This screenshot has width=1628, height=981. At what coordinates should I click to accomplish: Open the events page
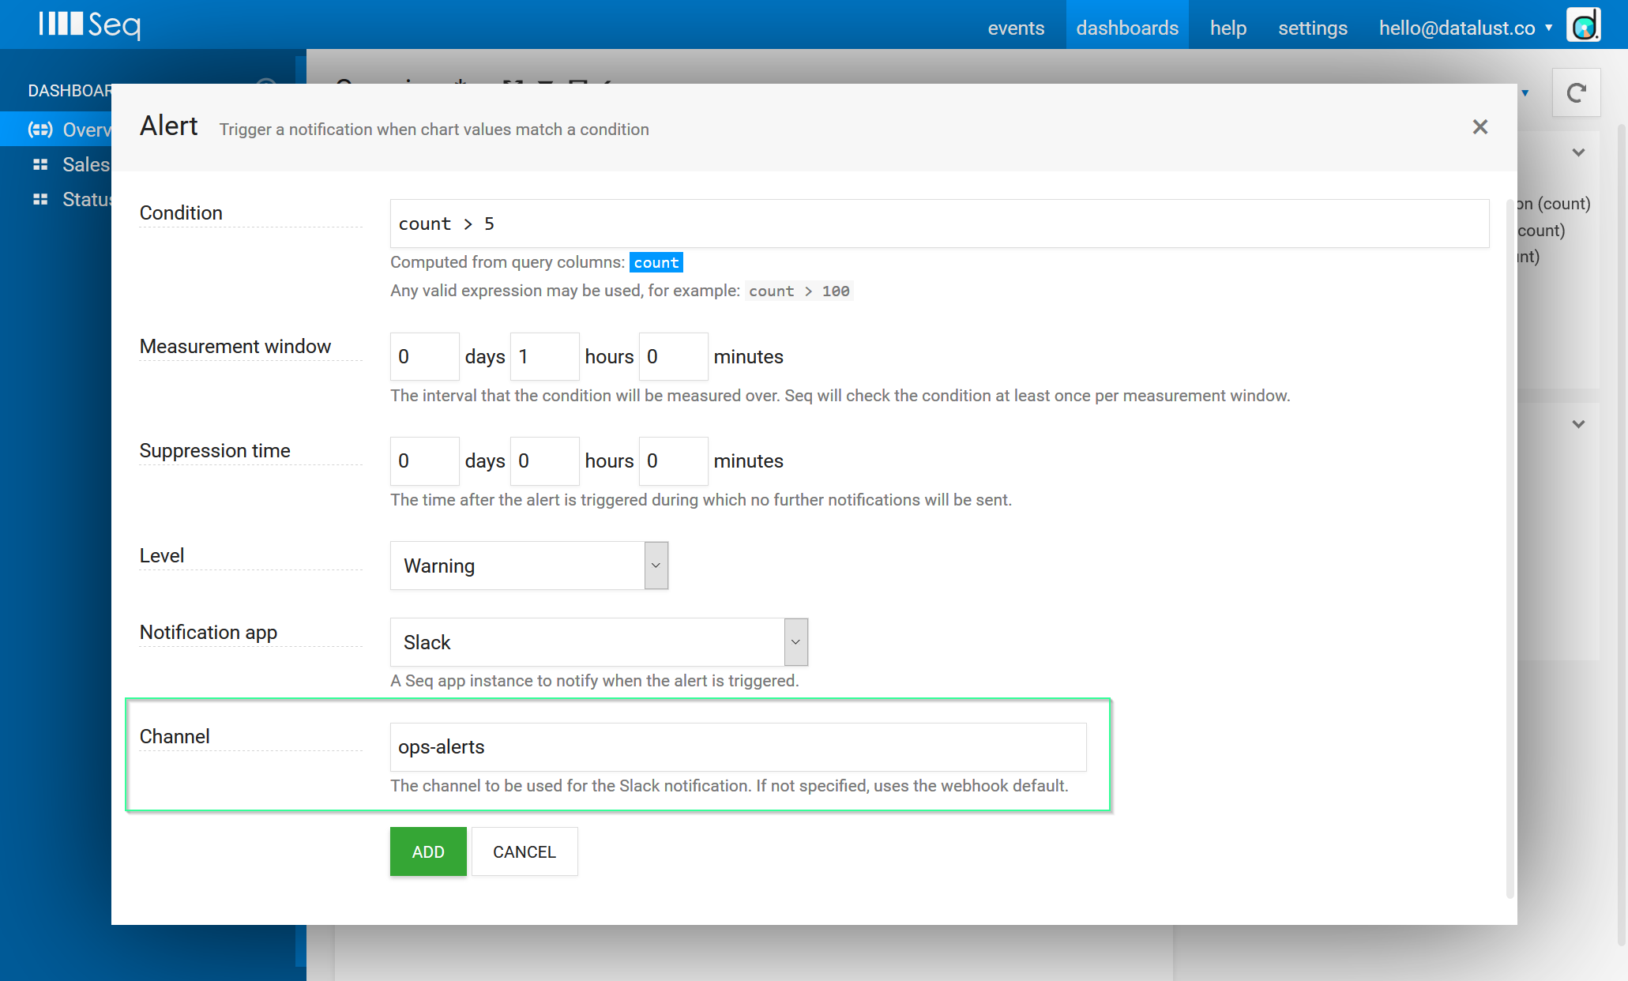point(1016,28)
